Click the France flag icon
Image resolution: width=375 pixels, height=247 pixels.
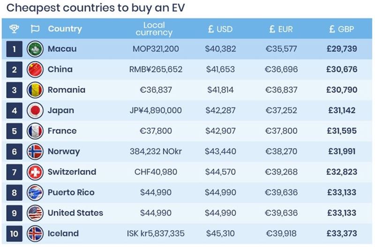[35, 131]
